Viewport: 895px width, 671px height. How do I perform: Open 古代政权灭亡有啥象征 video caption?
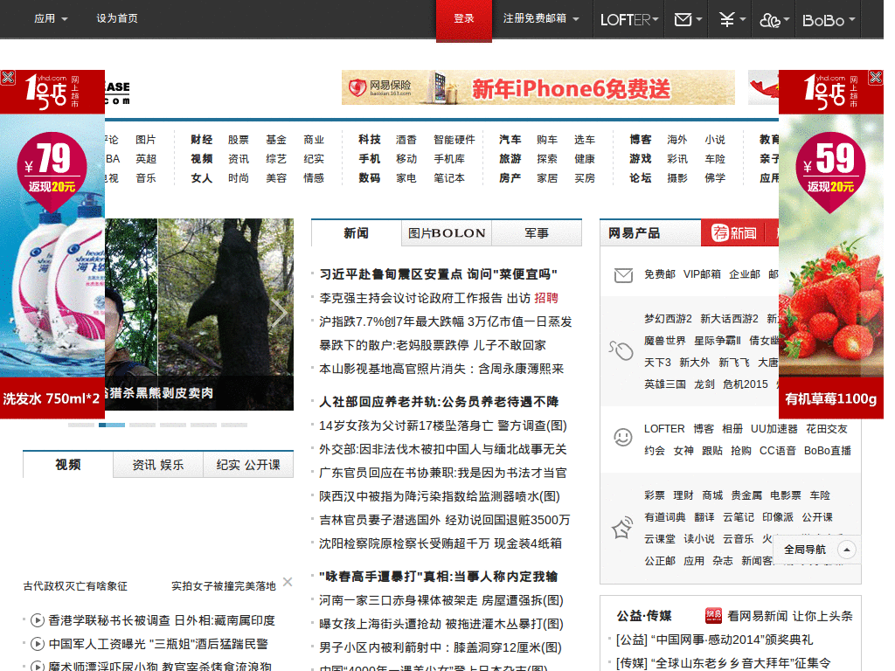coord(75,586)
